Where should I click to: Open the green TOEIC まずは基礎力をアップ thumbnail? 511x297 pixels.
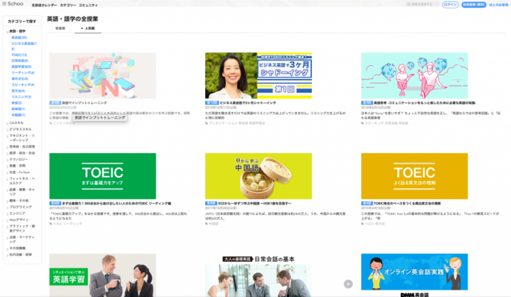[103, 176]
